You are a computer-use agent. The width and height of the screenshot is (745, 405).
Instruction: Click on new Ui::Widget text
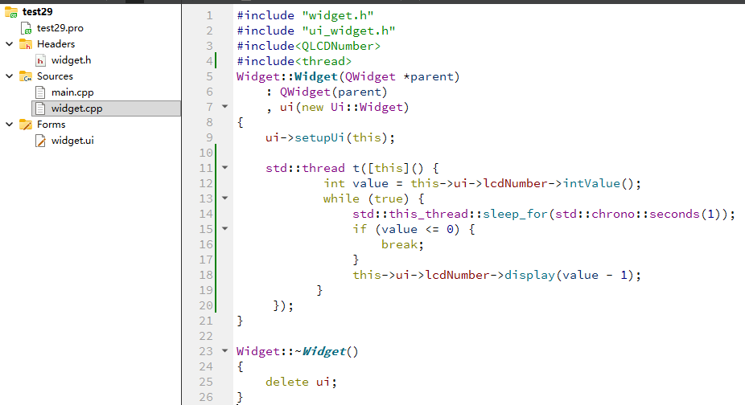[352, 108]
